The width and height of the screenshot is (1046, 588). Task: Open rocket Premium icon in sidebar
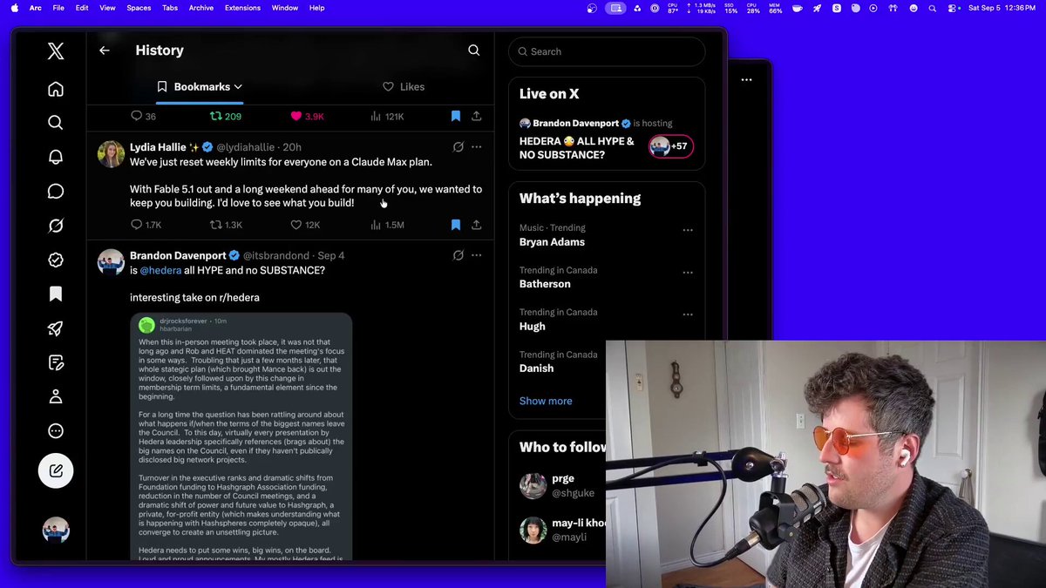point(56,328)
